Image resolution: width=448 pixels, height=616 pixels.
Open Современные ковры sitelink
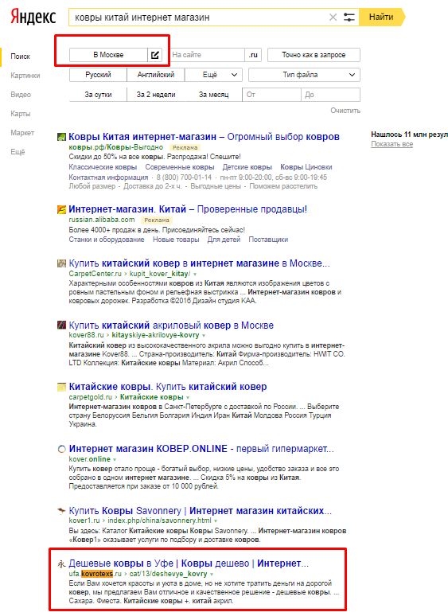pyautogui.click(x=179, y=167)
